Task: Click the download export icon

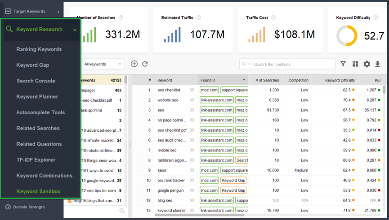Action: [378, 64]
